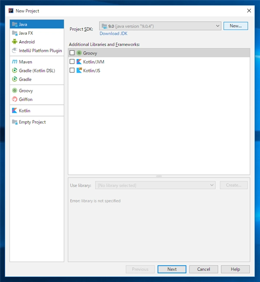Click the splitter grip below frameworks list

(159, 176)
